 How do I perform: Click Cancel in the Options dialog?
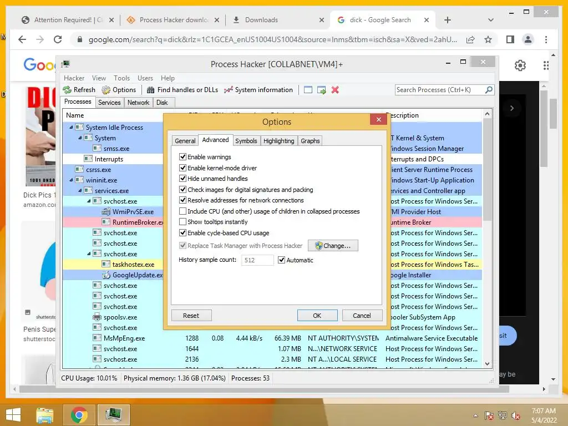point(362,316)
